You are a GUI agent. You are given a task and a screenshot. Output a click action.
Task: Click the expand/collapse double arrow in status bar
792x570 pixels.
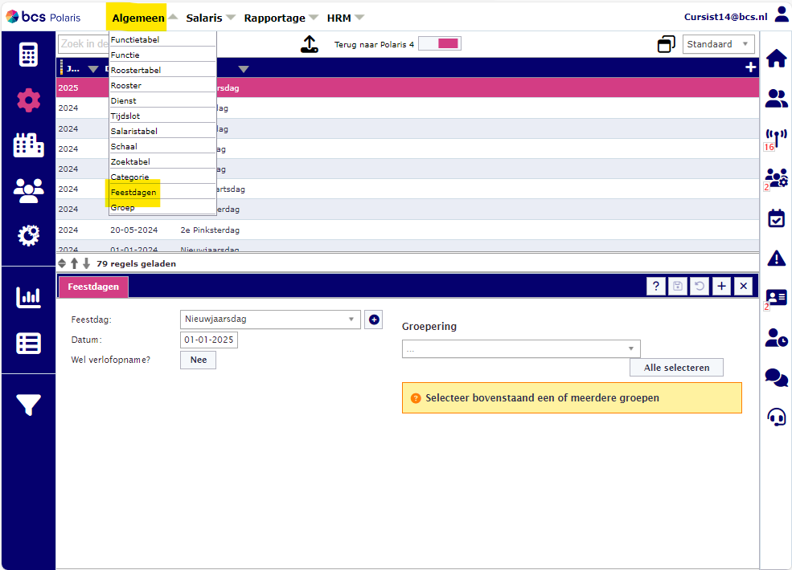[62, 263]
